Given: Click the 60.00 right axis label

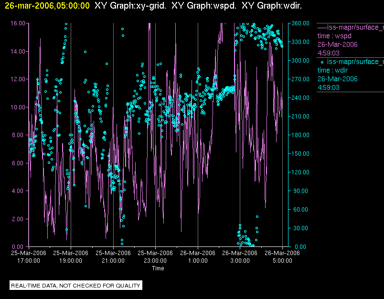Looking at the screenshot, I should click(300, 209).
